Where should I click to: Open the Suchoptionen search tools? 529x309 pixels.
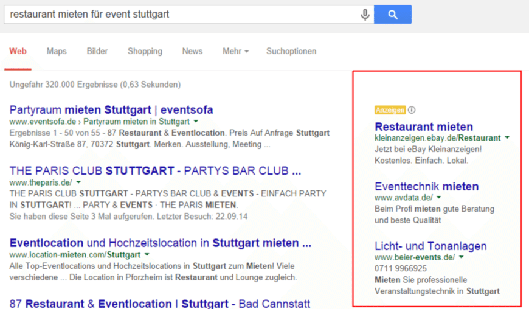coord(291,51)
